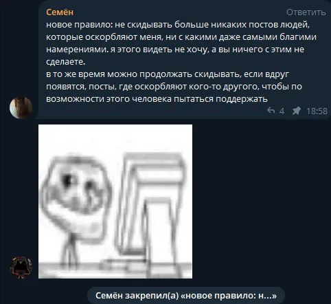Jump to pinned message via «новое правило: н…»
Image resolution: width=331 pixels, height=304 pixels.
click(x=229, y=296)
